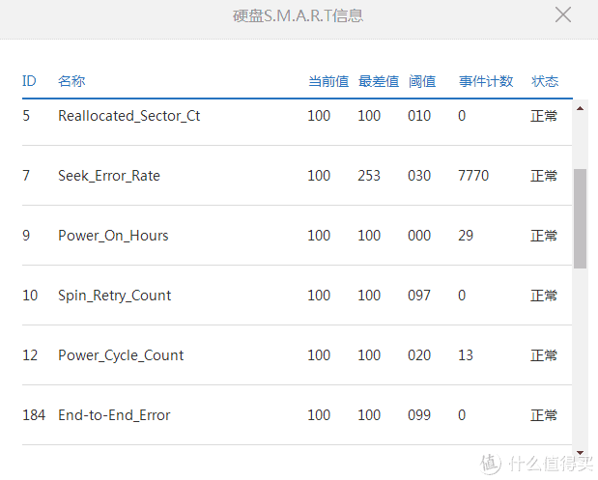The height and width of the screenshot is (480, 598).
Task: Click the 当前值 column header
Action: pos(328,81)
